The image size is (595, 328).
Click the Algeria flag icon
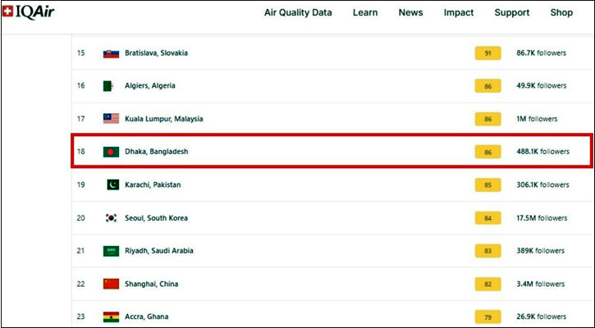(108, 86)
